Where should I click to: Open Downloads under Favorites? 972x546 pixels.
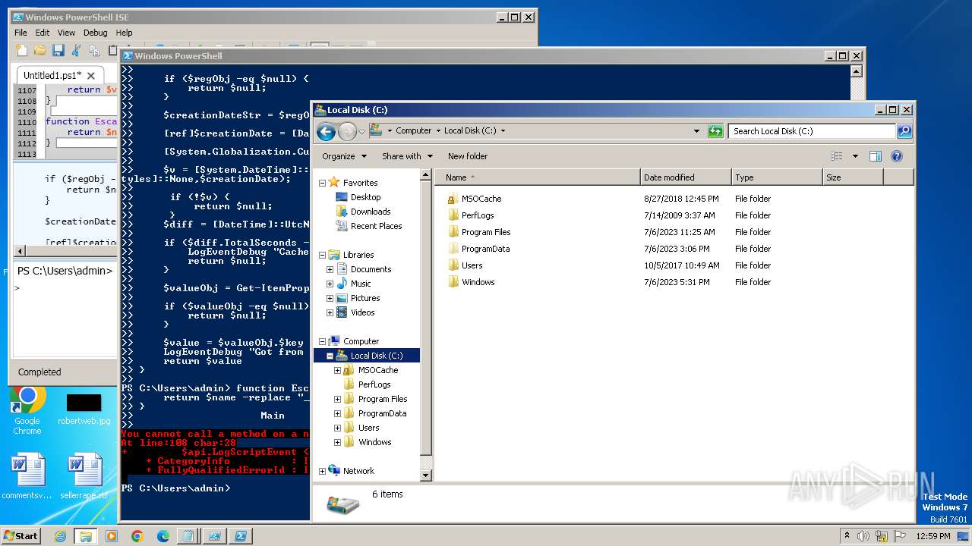pos(371,212)
